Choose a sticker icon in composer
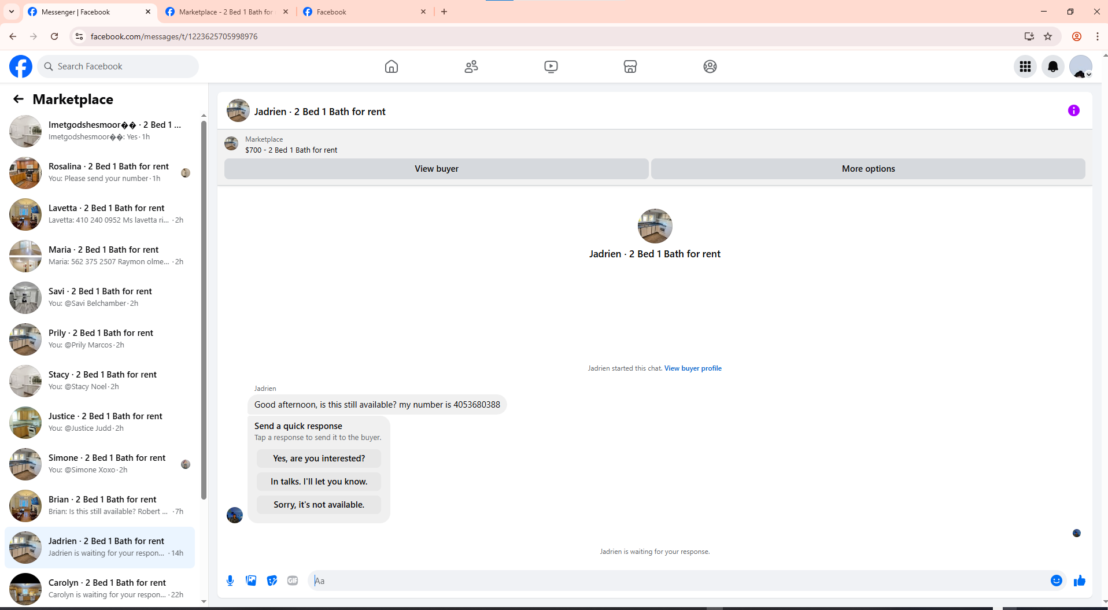Image resolution: width=1108 pixels, height=610 pixels. click(x=272, y=581)
